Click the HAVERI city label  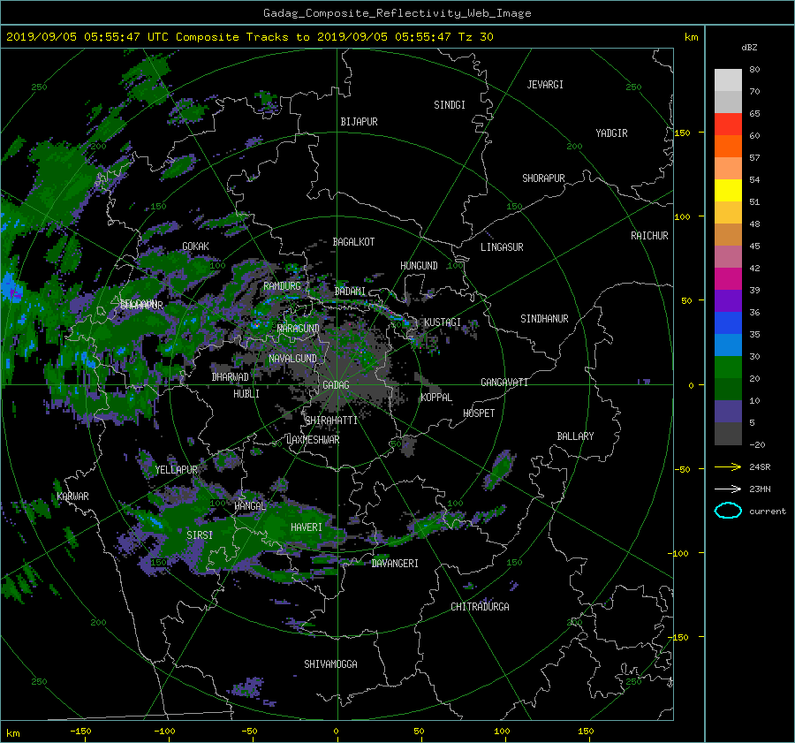click(x=307, y=527)
